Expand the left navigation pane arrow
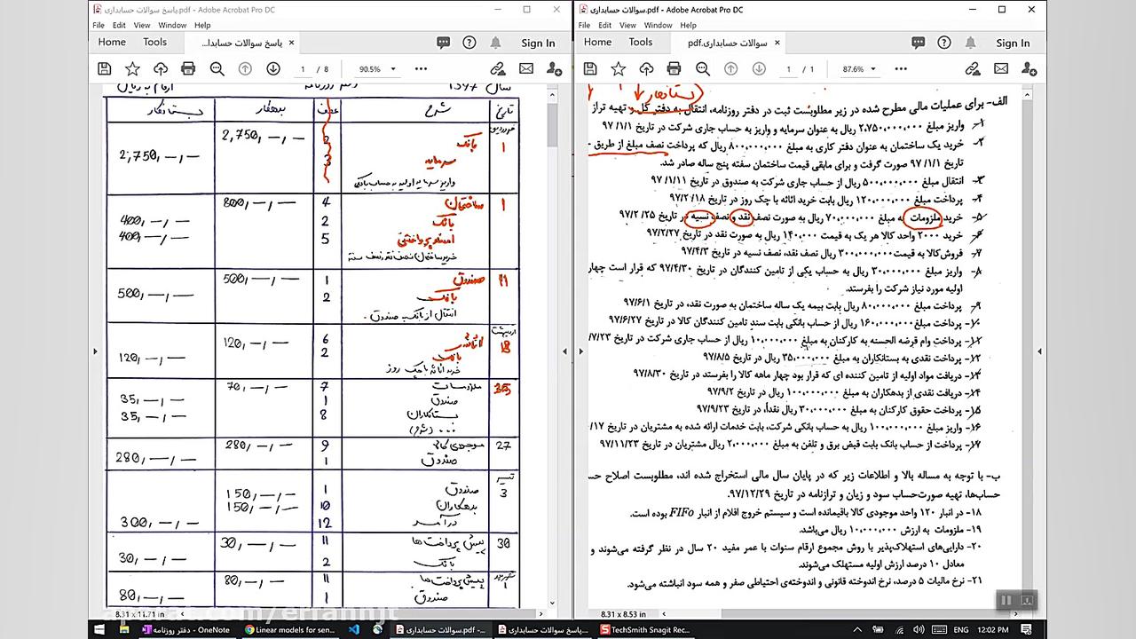The image size is (1136, 639). pyautogui.click(x=95, y=351)
